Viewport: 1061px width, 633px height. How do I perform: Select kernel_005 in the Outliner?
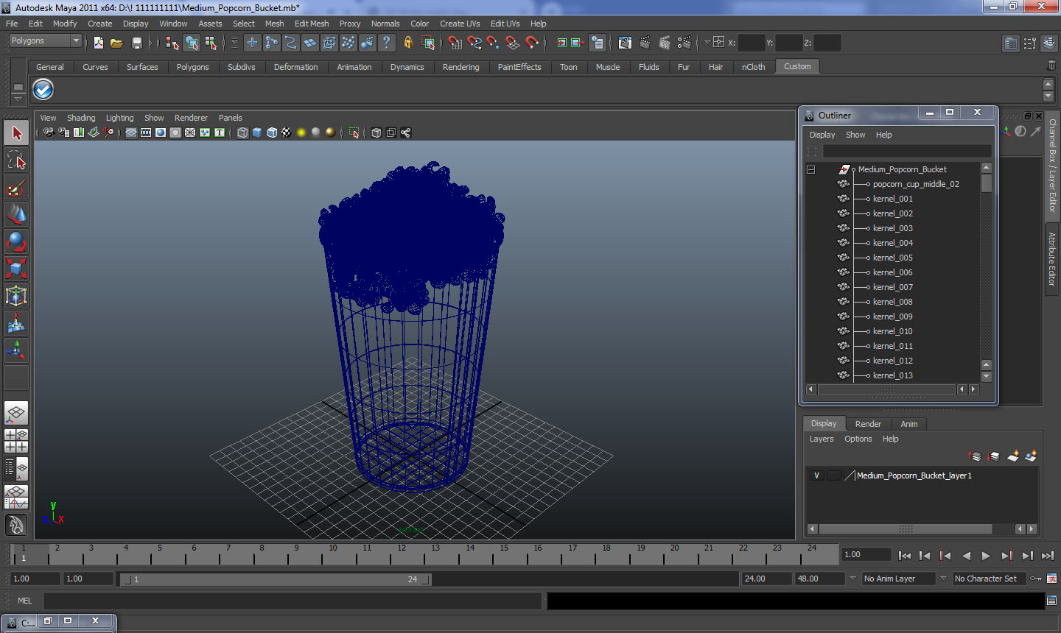tap(893, 258)
